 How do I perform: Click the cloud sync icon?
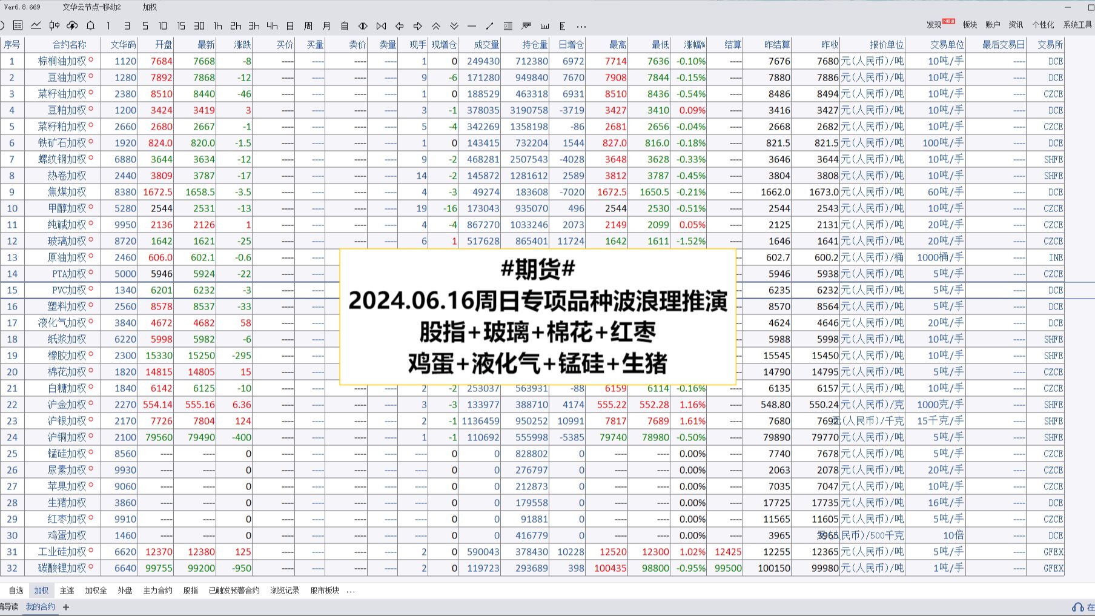72,25
